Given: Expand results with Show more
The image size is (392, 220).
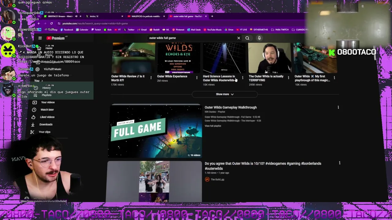Looking at the screenshot, I should tap(224, 94).
